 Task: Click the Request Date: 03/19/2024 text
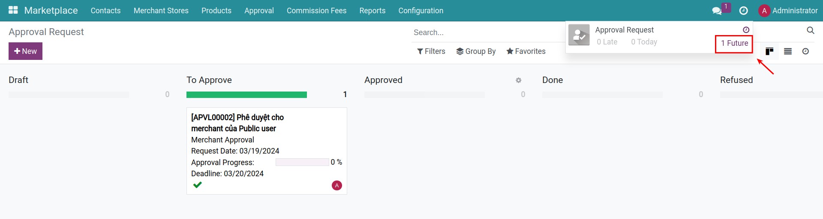235,151
